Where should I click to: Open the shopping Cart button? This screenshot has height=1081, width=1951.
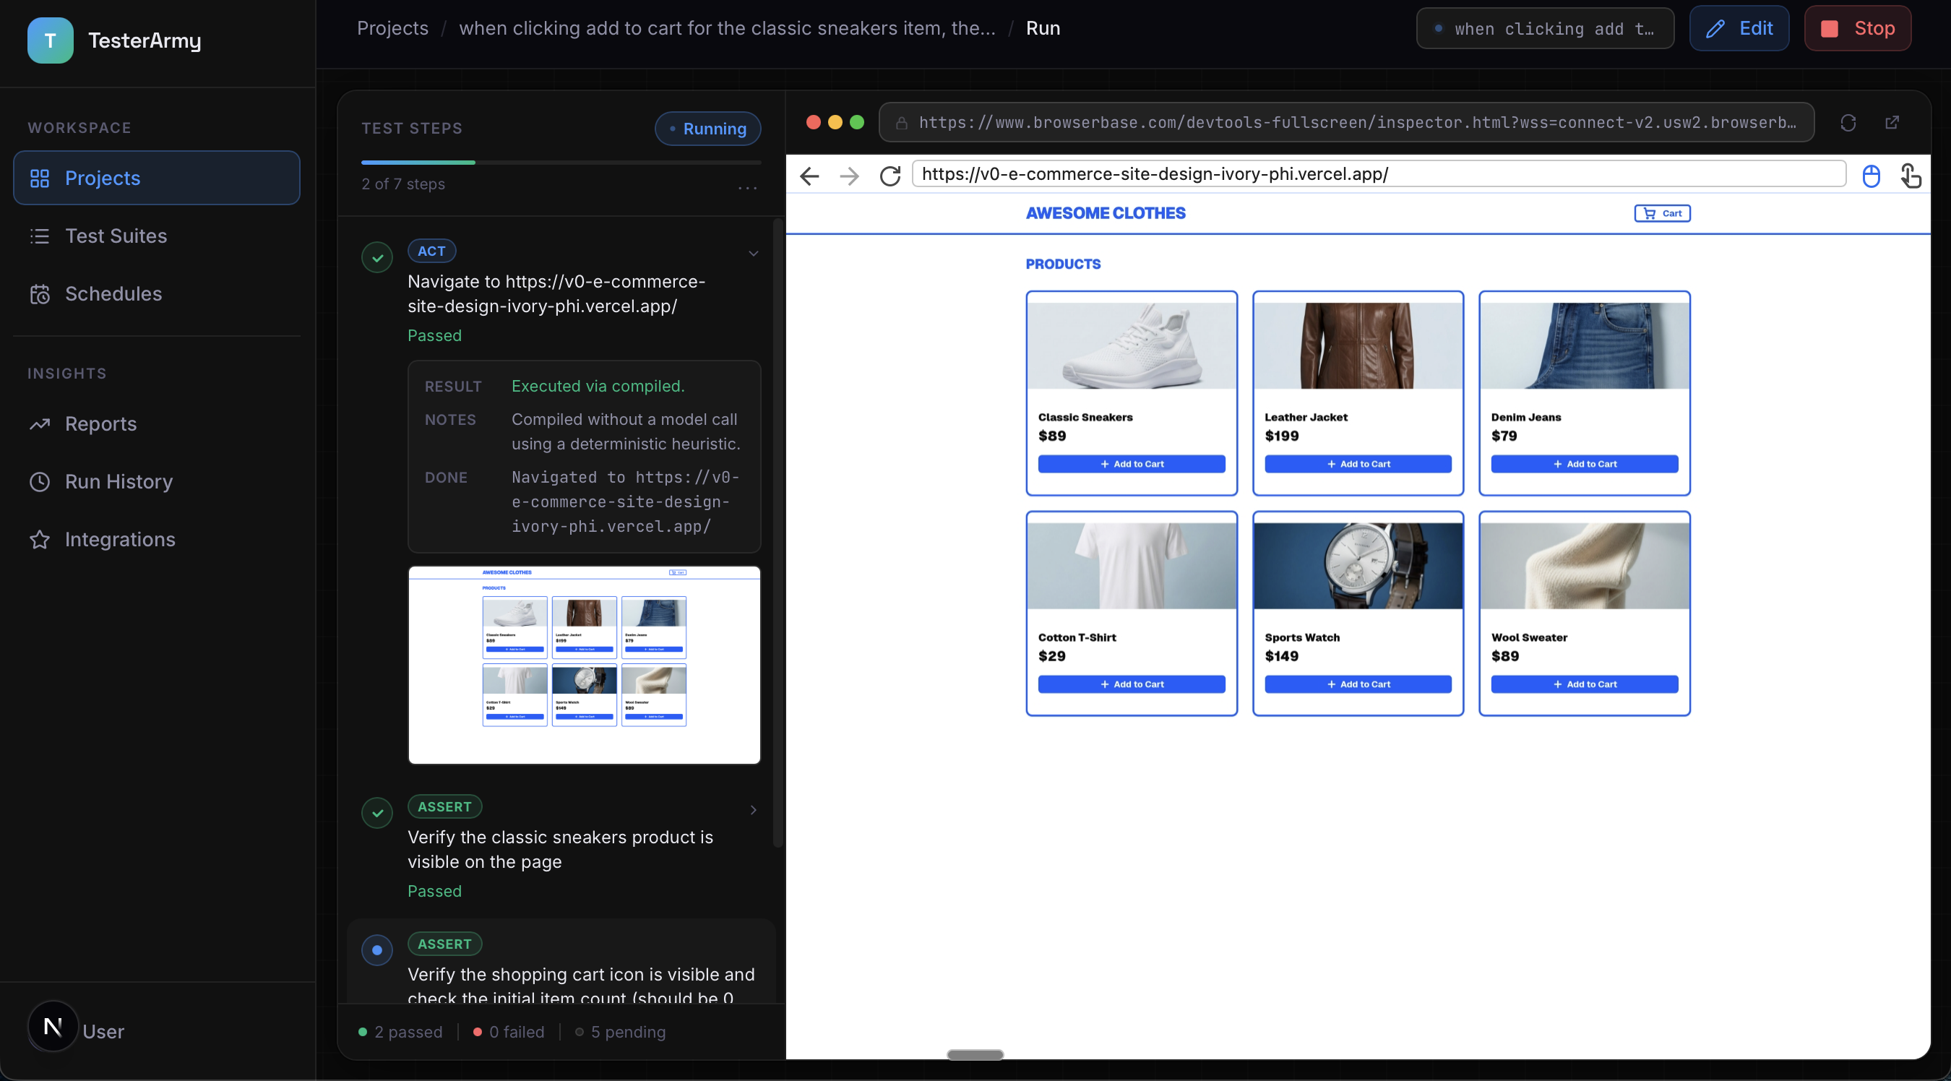(1662, 213)
